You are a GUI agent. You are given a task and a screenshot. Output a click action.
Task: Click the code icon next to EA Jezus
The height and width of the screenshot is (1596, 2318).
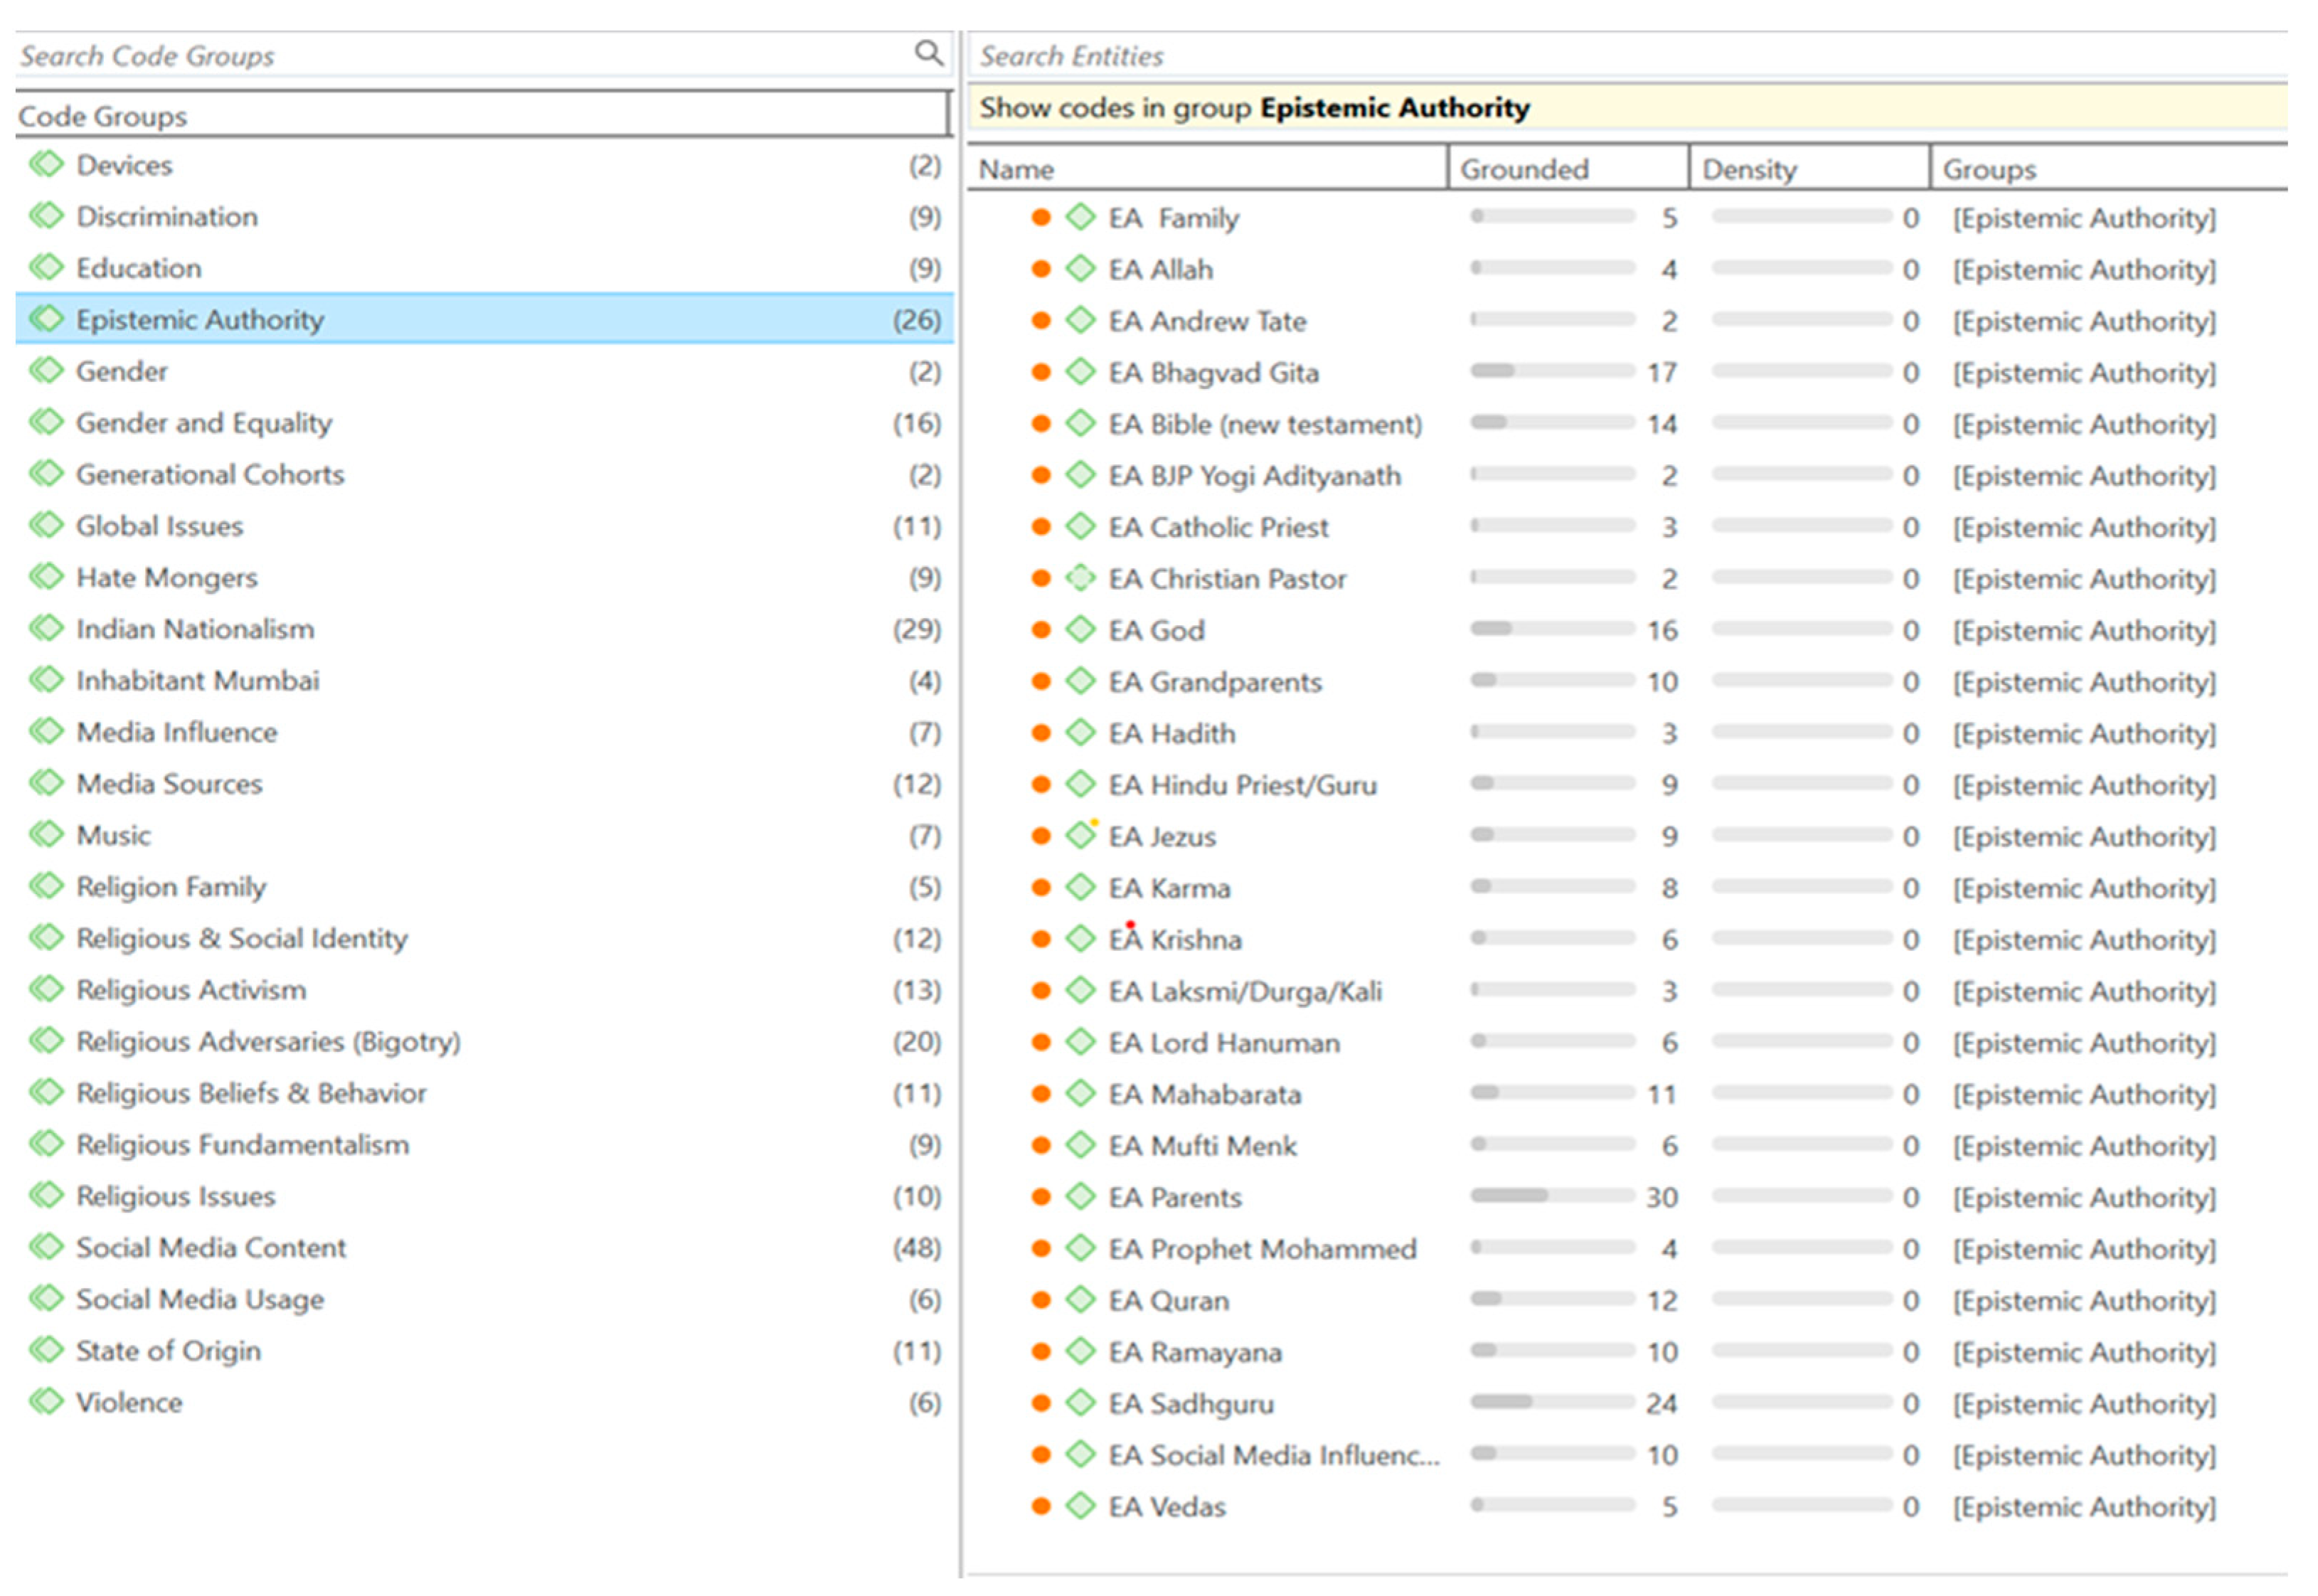click(x=1080, y=836)
